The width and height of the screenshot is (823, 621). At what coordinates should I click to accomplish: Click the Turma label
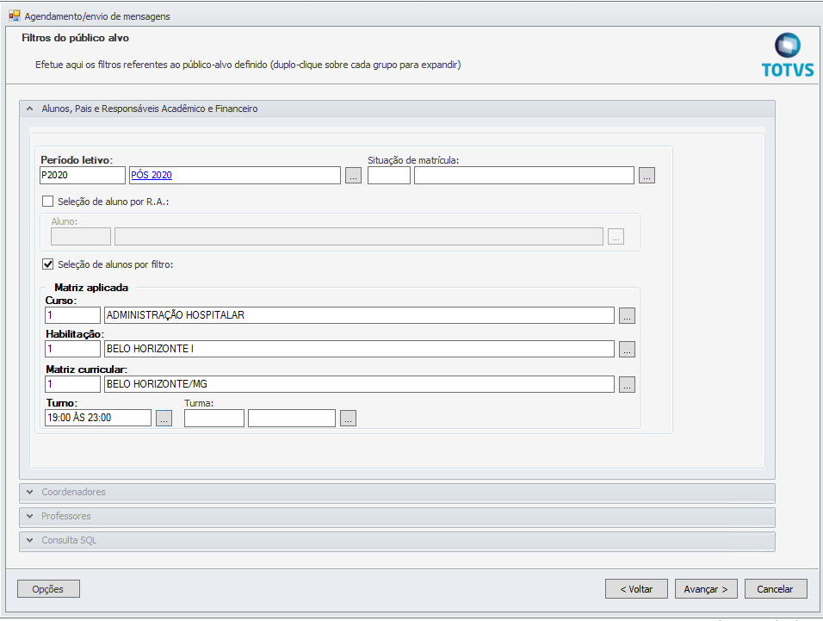199,403
